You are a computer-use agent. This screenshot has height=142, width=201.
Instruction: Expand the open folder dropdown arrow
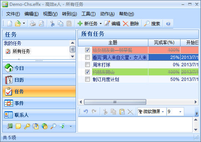(x=24, y=23)
